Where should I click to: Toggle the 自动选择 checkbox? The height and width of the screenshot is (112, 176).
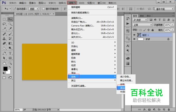(x=14, y=9)
